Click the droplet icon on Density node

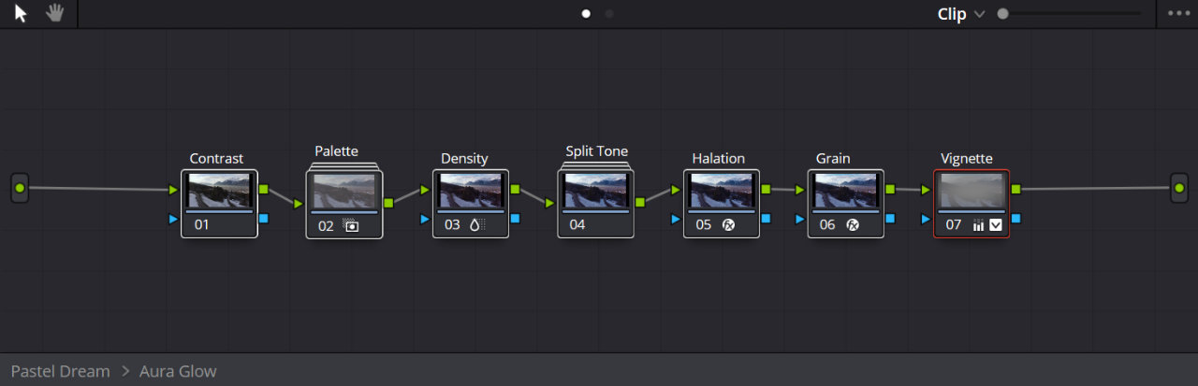click(475, 225)
